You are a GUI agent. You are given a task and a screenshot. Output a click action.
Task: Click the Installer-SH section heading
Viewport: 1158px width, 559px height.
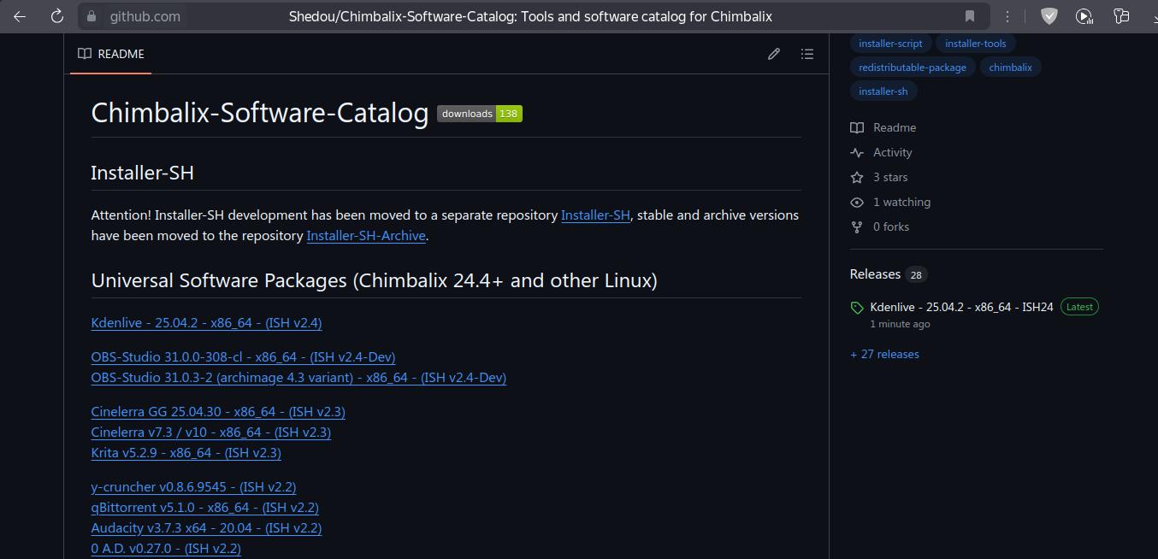pyautogui.click(x=143, y=173)
